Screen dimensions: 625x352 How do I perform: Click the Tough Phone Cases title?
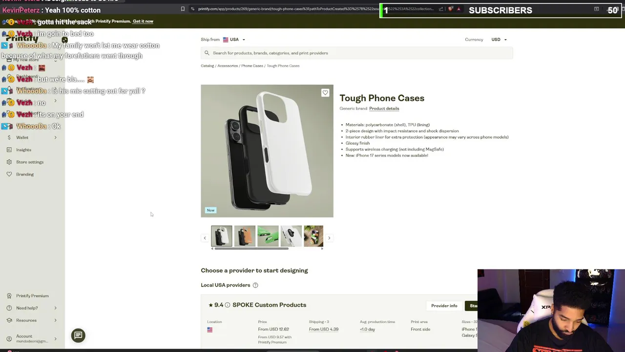click(x=382, y=98)
